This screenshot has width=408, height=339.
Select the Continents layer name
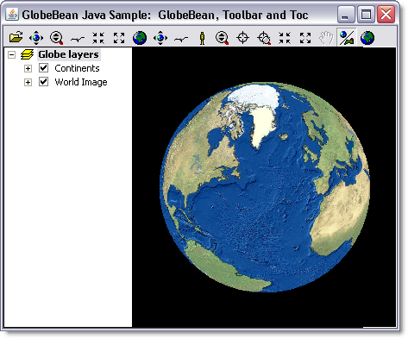(x=77, y=68)
